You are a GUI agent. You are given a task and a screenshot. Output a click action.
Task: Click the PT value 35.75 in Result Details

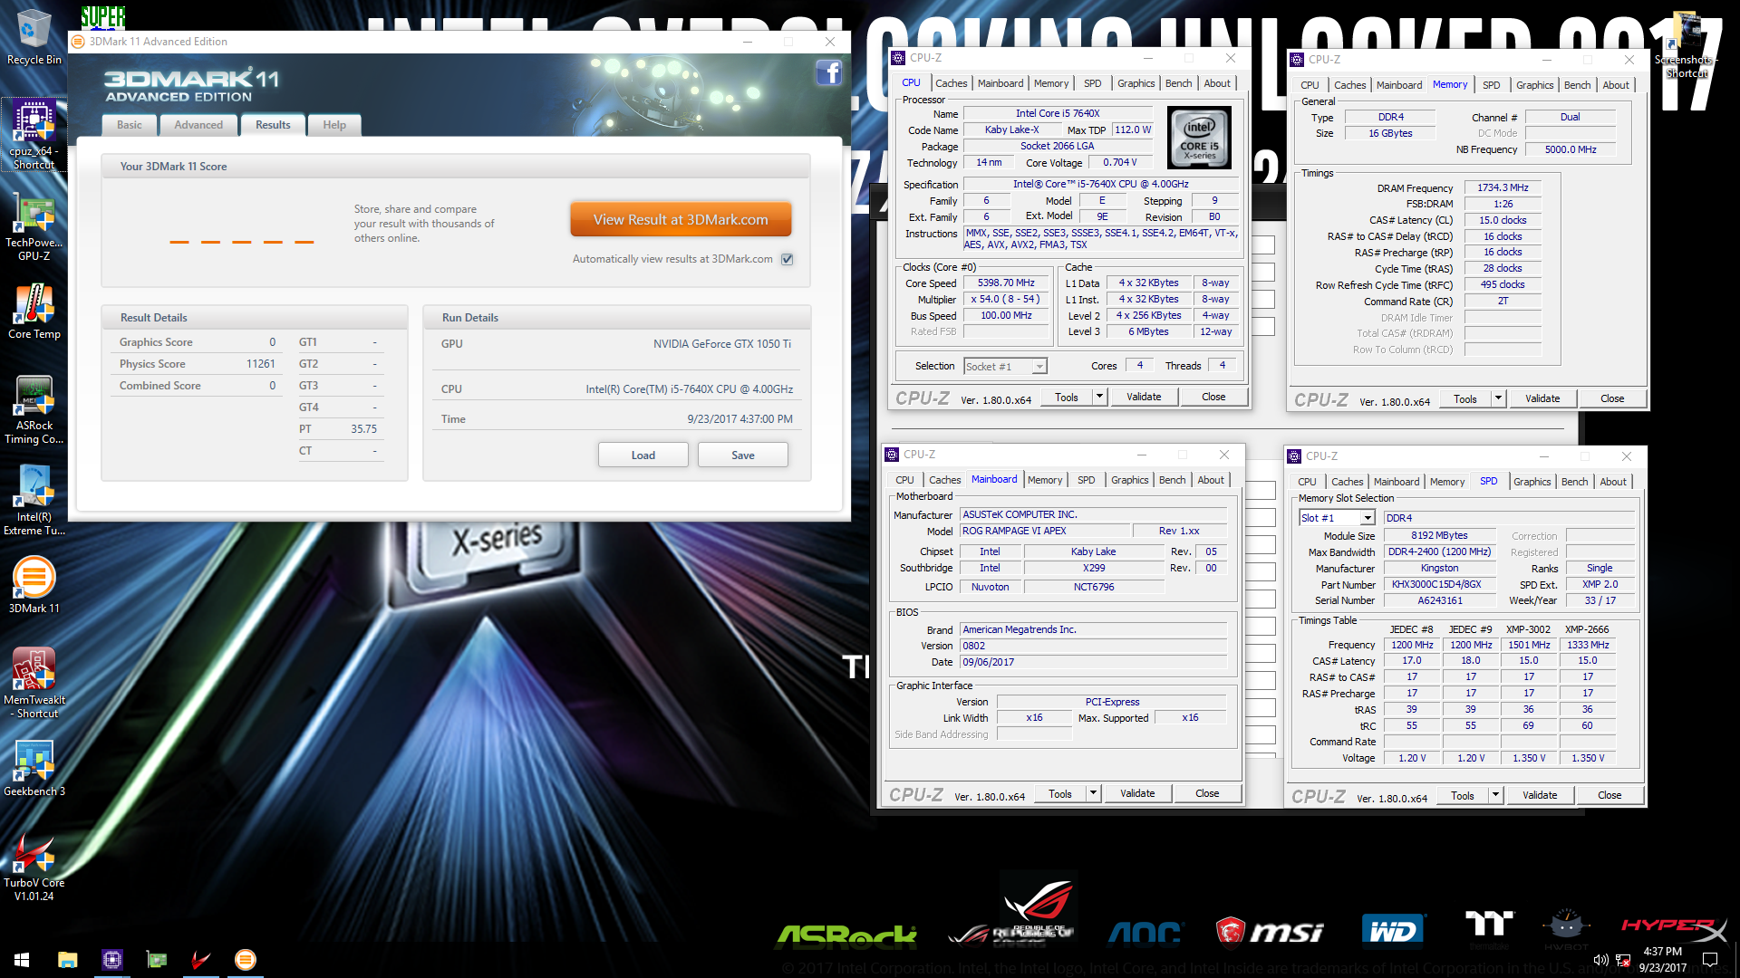[x=363, y=429]
